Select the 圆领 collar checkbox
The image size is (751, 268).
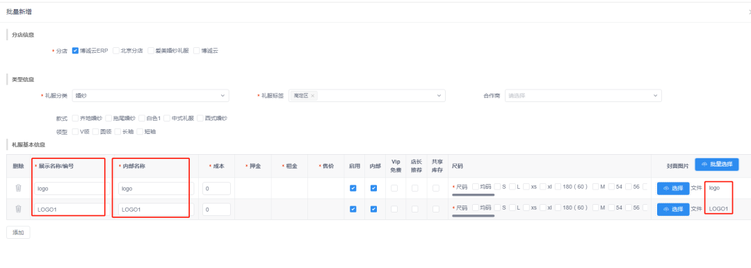click(95, 132)
